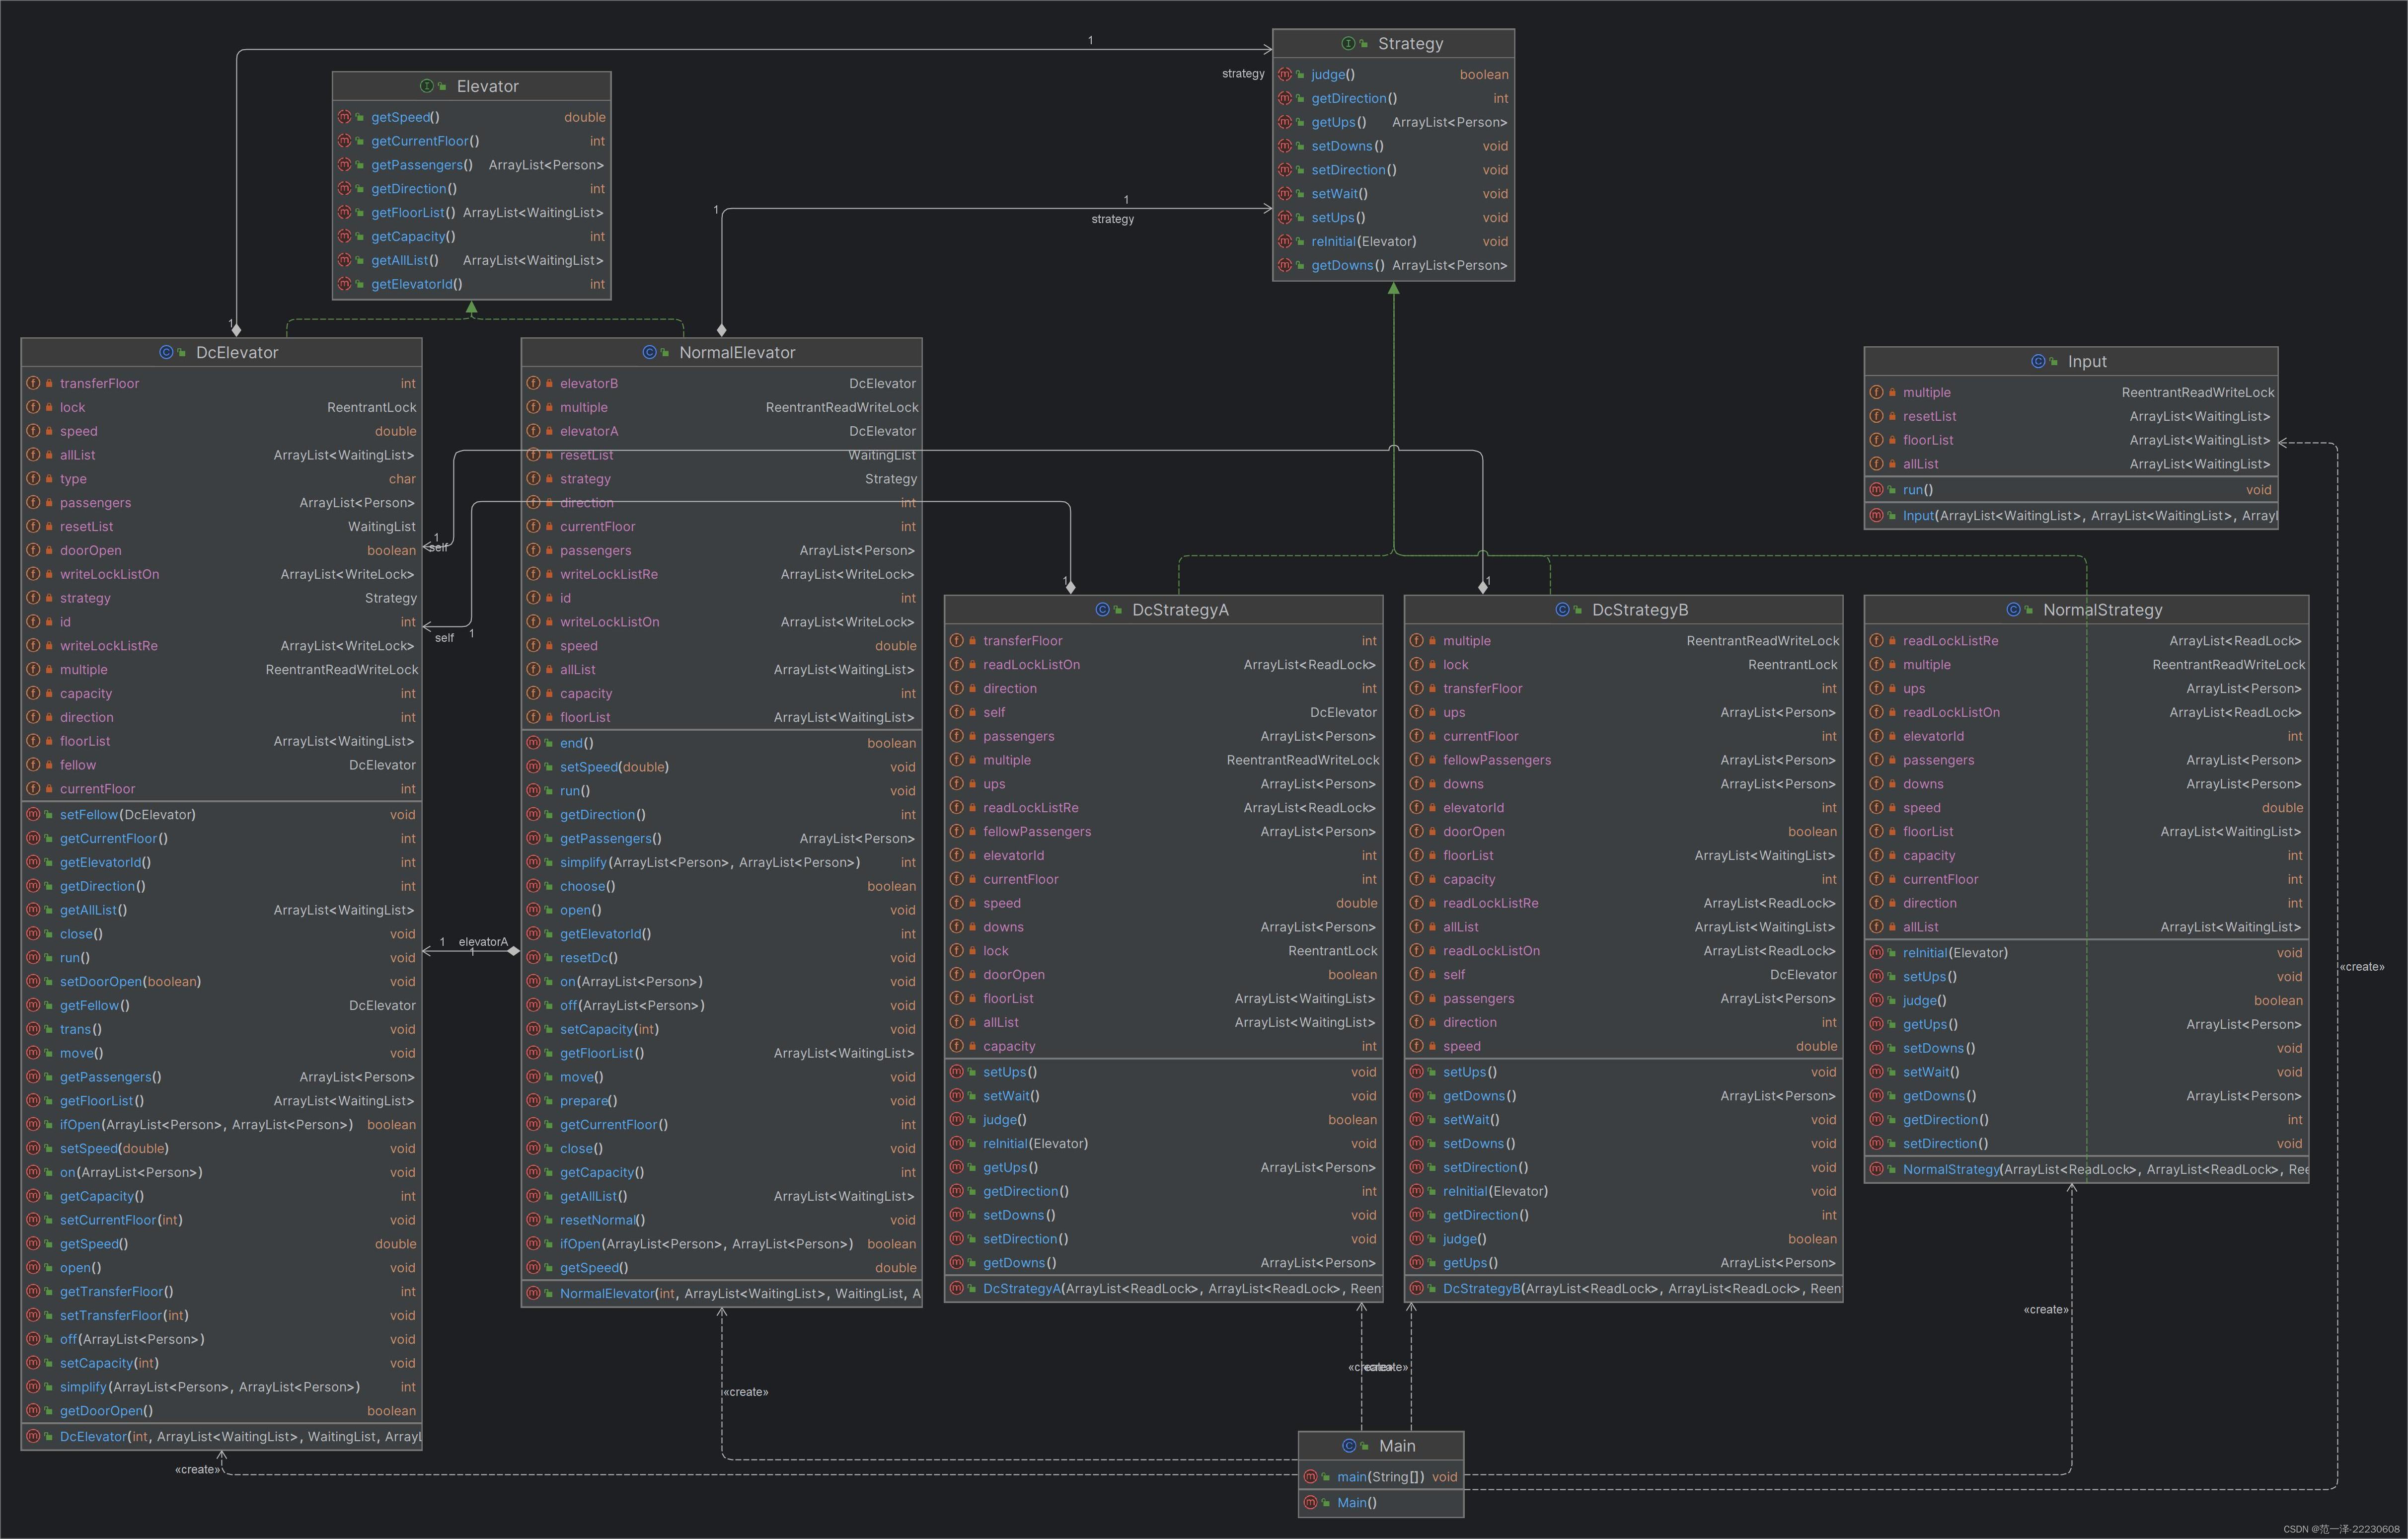2408x1539 pixels.
Task: Click the DcElevator class icon
Action: click(166, 353)
